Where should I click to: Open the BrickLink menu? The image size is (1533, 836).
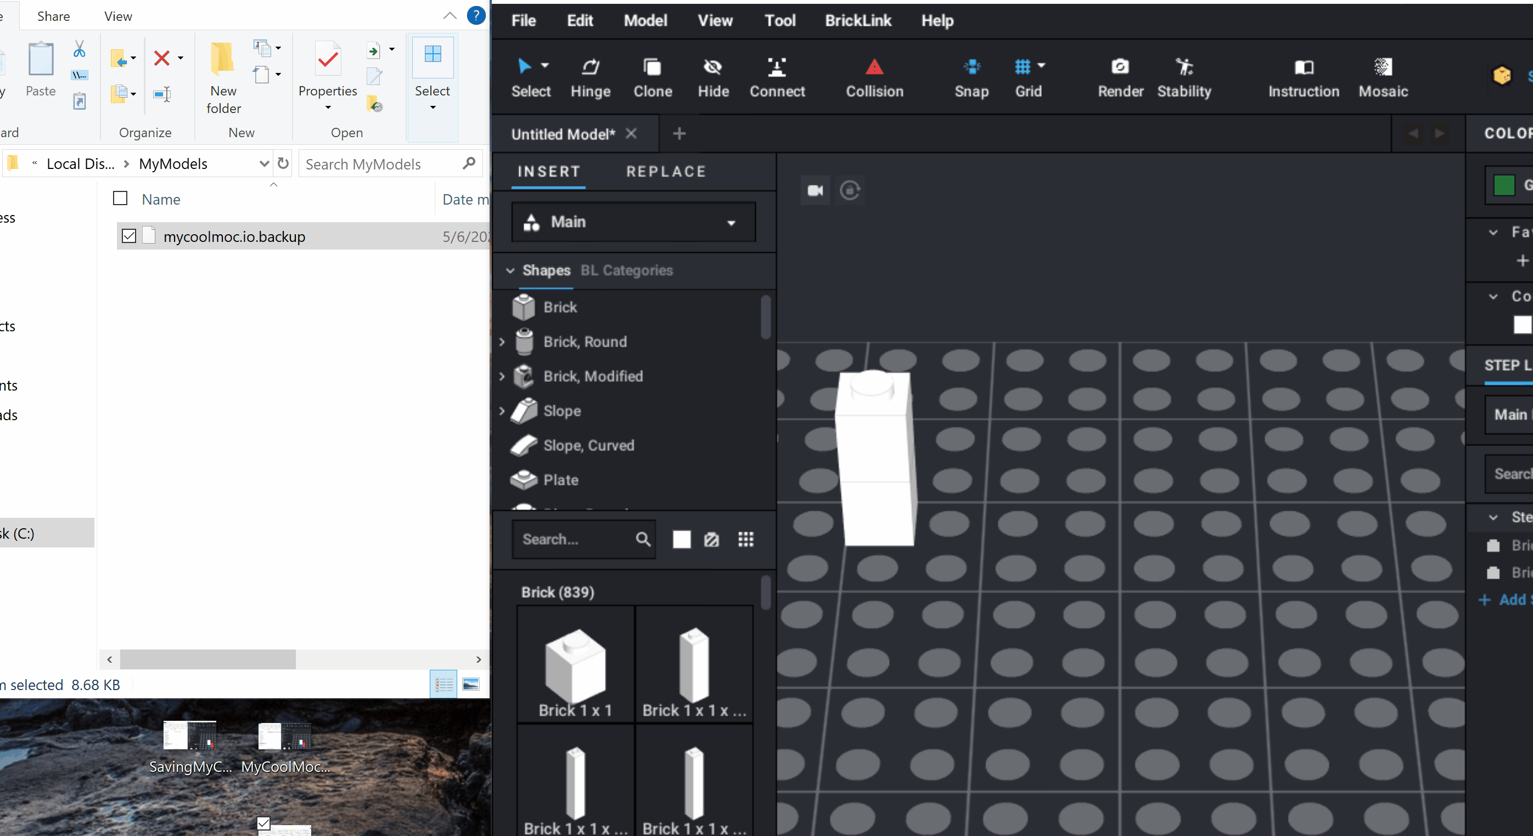tap(857, 20)
